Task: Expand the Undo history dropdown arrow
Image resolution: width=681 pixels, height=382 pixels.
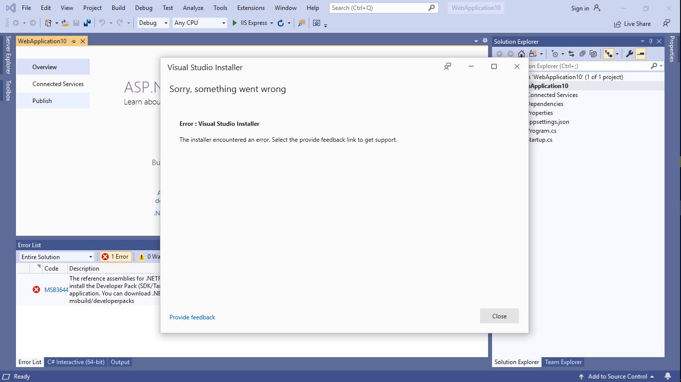Action: tap(111, 23)
